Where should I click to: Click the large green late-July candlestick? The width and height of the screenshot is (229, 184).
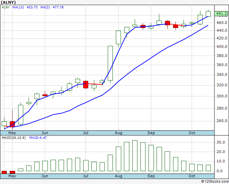point(110,63)
